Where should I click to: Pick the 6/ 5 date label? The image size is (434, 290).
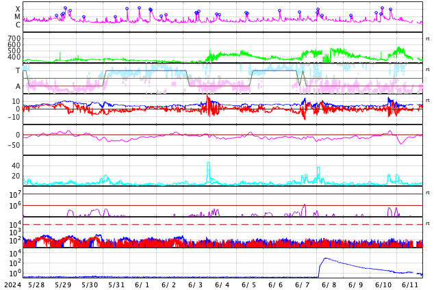[248, 285]
